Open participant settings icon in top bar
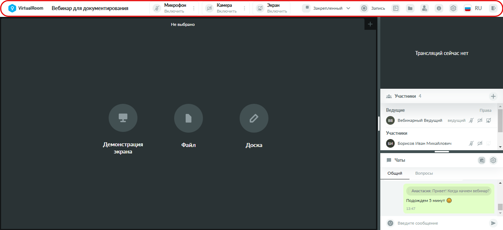503x230 pixels. pyautogui.click(x=425, y=8)
